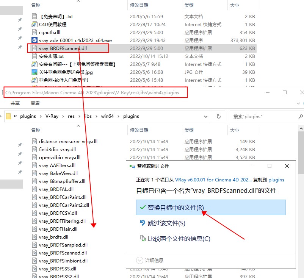The width and height of the screenshot is (304, 278).
Task: Navigate to win64 breadcrumb folder
Action: [x=107, y=116]
